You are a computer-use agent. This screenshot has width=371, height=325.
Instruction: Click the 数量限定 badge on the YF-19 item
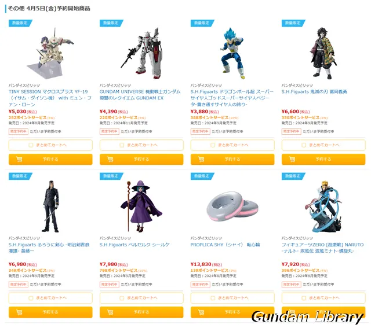(20, 23)
